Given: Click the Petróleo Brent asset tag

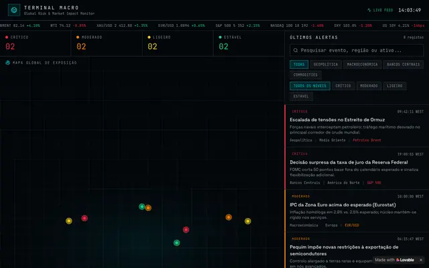Looking at the screenshot, I should coord(367,140).
